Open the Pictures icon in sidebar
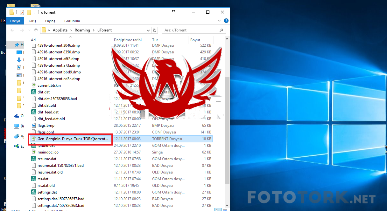This screenshot has width=387, height=211. (19, 75)
